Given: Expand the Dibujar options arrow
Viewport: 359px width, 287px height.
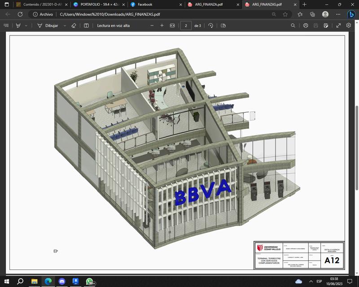Looking at the screenshot, I should pos(65,26).
